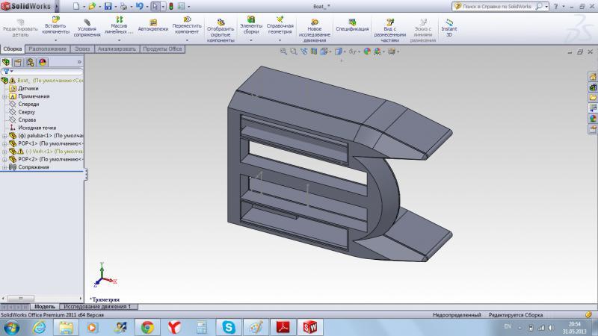Toggle the Rebuild traffic light icon

[170, 6]
